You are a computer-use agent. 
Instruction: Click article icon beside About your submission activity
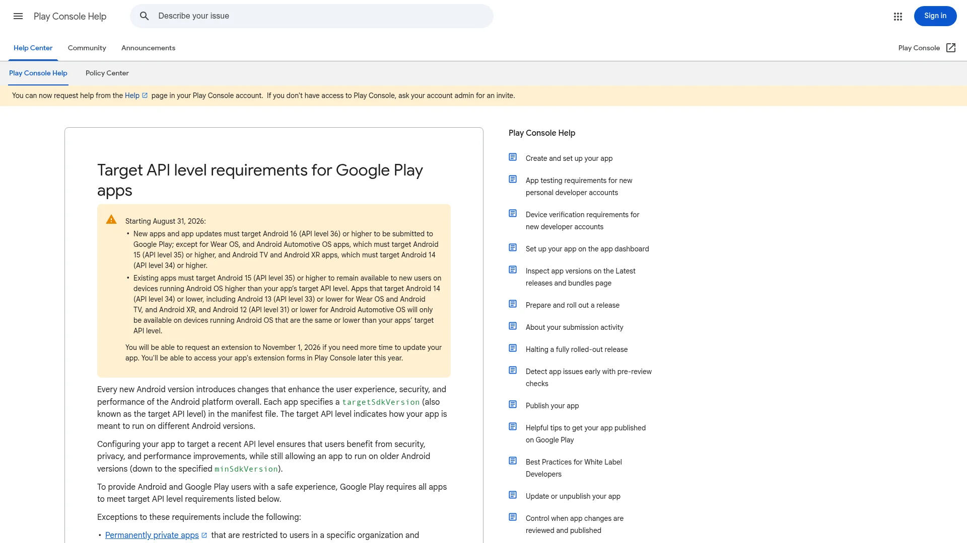(x=513, y=326)
